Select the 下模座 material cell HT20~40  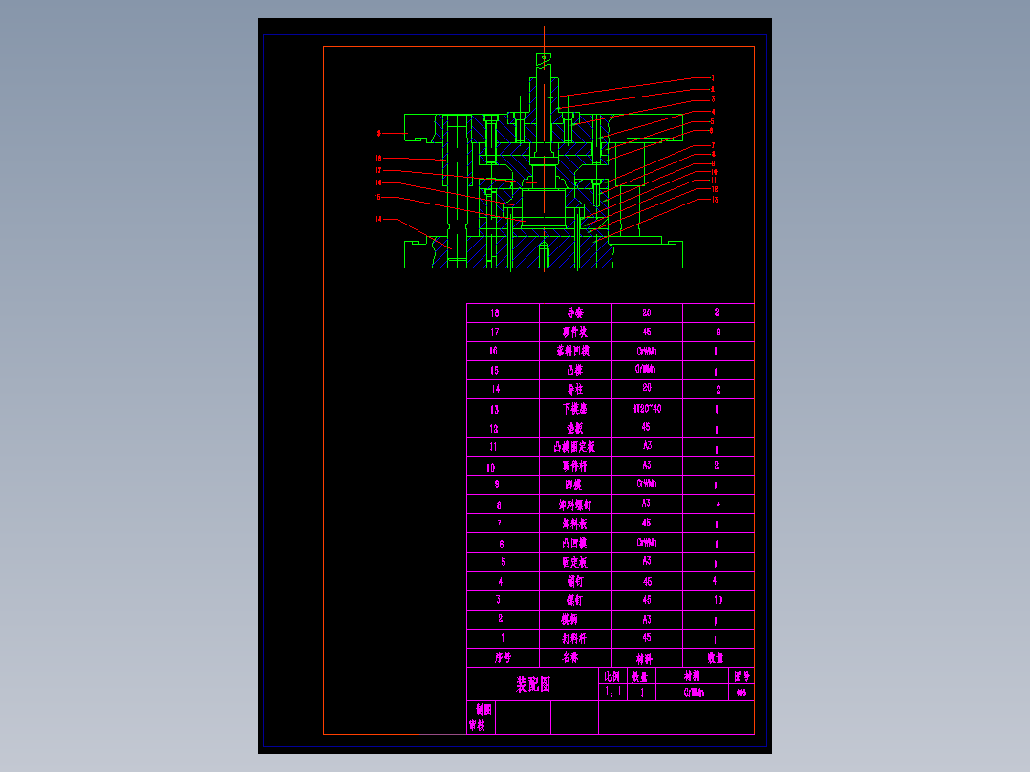click(x=648, y=408)
